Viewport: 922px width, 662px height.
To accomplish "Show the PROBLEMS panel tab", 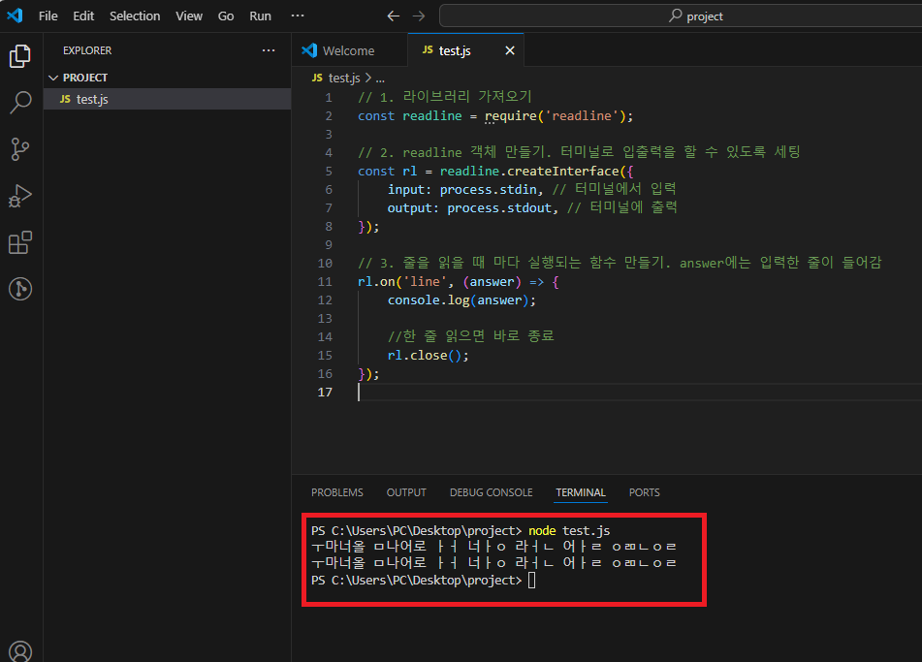I will coord(337,492).
